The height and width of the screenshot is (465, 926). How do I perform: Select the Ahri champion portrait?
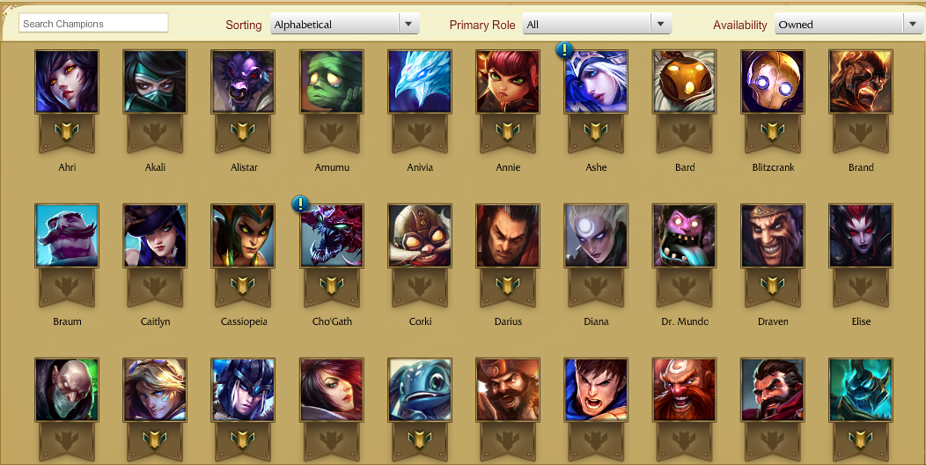point(67,82)
